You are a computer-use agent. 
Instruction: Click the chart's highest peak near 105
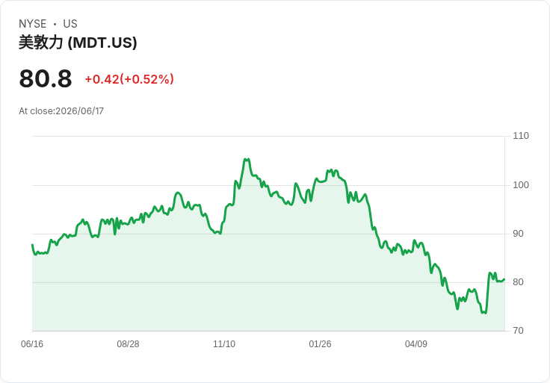(x=247, y=160)
